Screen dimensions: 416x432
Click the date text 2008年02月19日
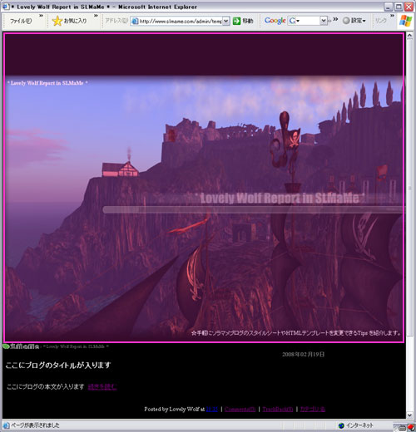pos(303,355)
